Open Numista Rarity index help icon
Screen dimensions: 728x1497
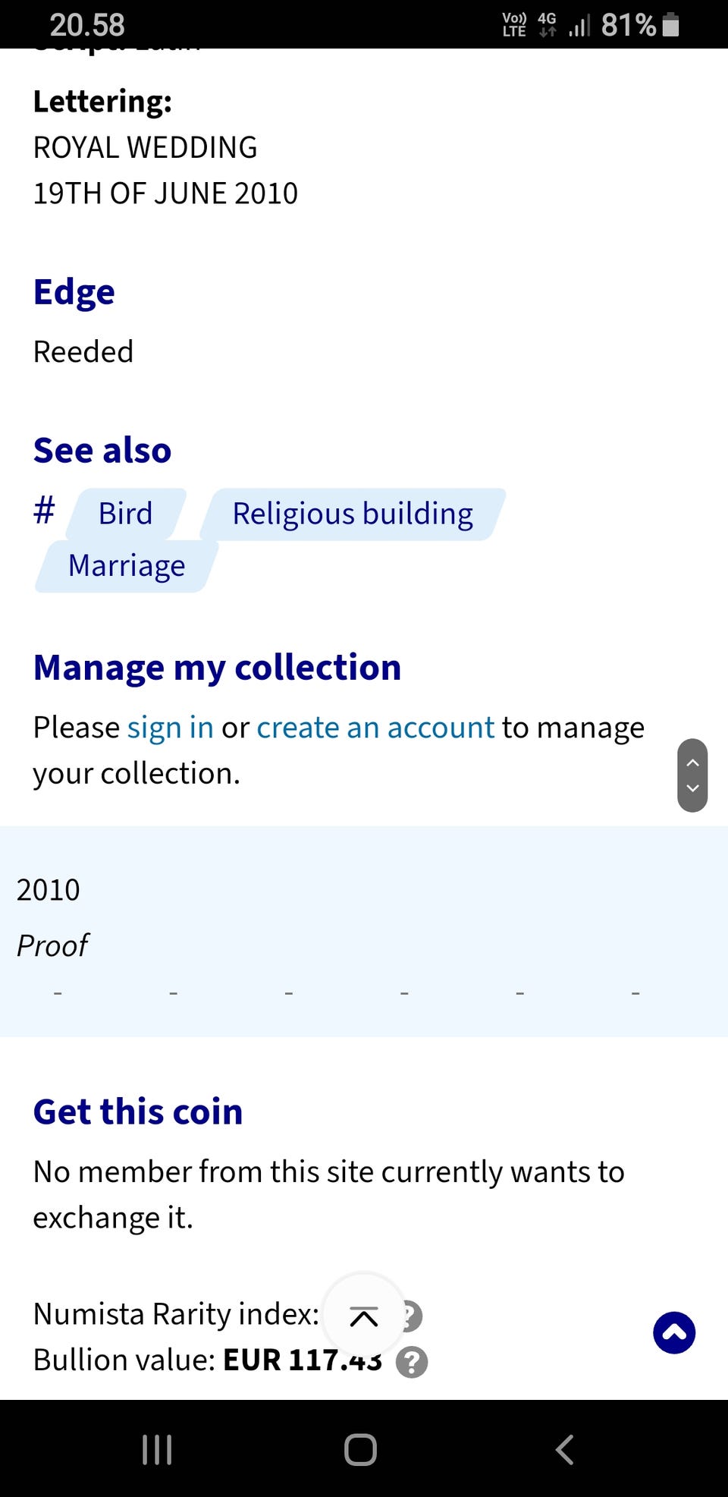tap(413, 1316)
